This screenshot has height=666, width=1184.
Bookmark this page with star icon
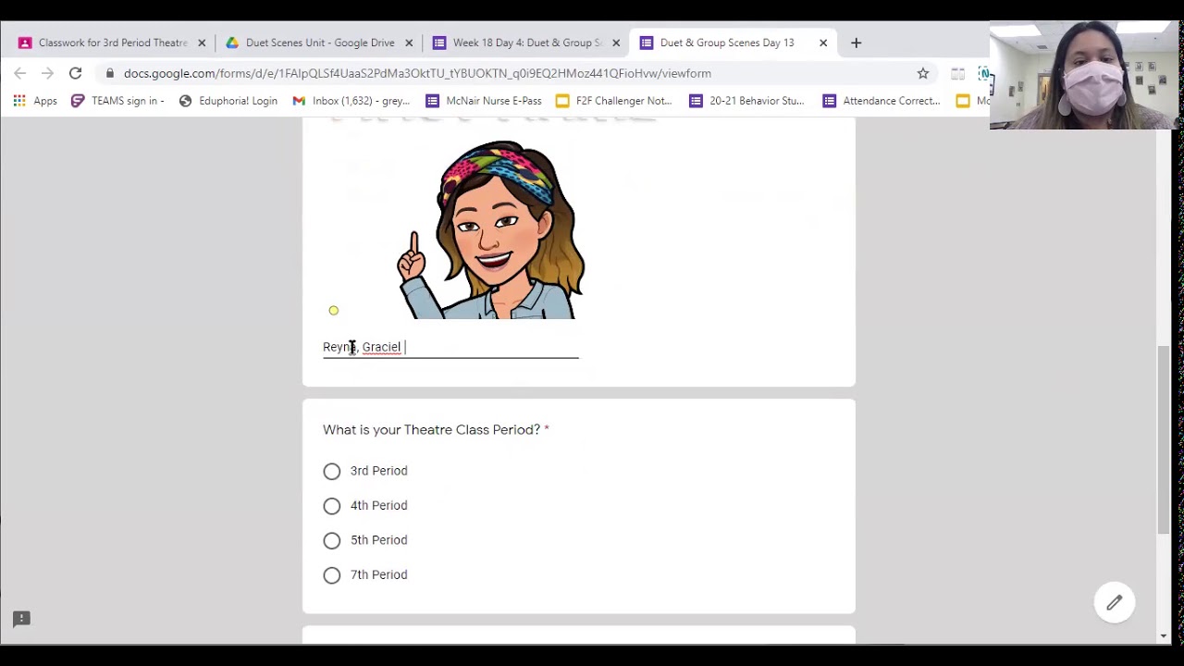point(923,73)
